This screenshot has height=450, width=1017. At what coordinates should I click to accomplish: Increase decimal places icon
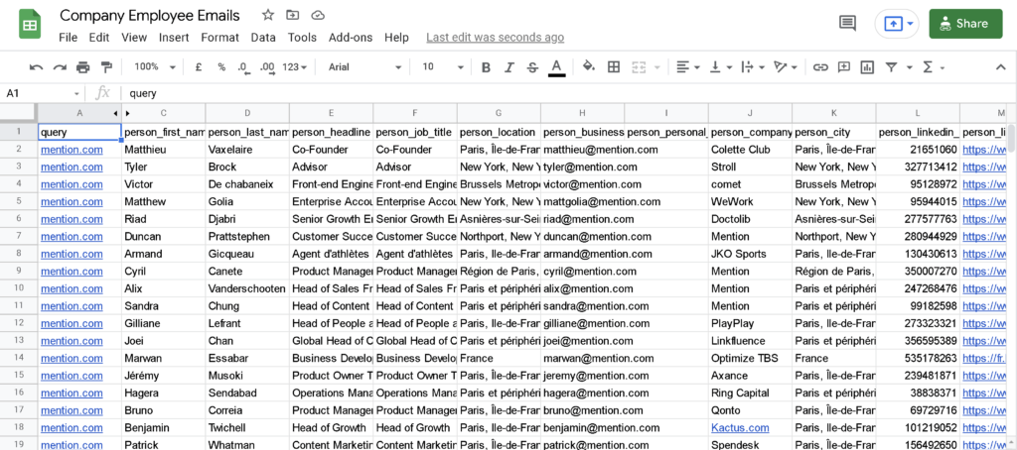click(266, 67)
